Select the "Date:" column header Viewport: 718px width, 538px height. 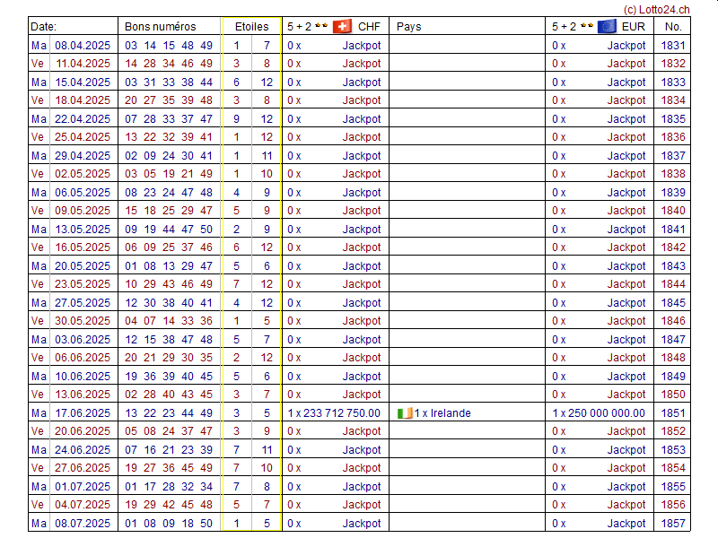[x=43, y=26]
